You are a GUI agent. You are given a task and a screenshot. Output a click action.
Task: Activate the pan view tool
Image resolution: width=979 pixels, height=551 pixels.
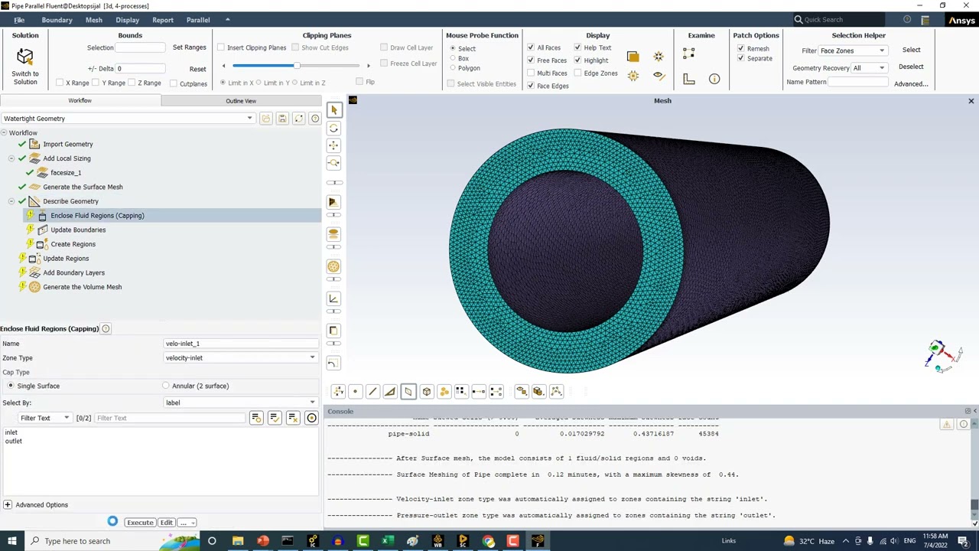(x=333, y=145)
